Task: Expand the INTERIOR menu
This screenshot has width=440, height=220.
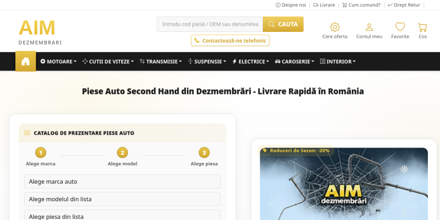Action: [x=338, y=62]
